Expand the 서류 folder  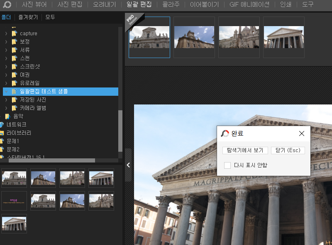click(6, 50)
